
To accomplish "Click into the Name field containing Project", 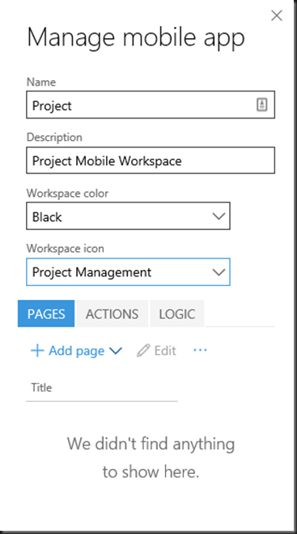I will click(x=151, y=105).
